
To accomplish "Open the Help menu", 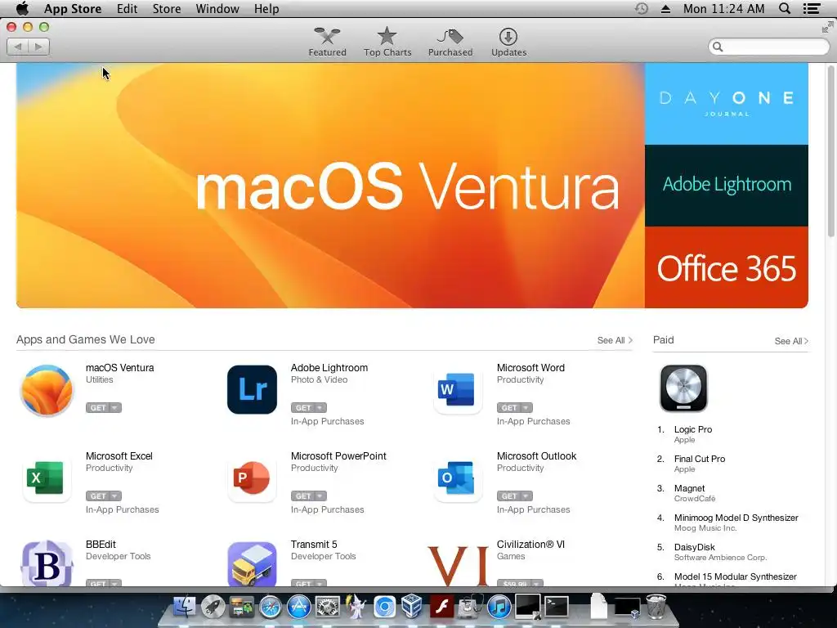I will [266, 8].
